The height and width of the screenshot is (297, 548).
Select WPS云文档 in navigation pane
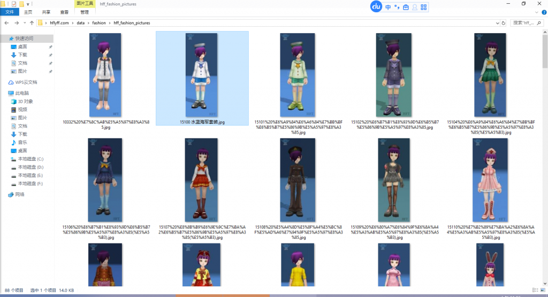click(22, 82)
